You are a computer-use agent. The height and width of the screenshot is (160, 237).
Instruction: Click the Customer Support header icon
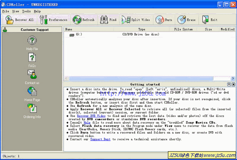pos(5,30)
